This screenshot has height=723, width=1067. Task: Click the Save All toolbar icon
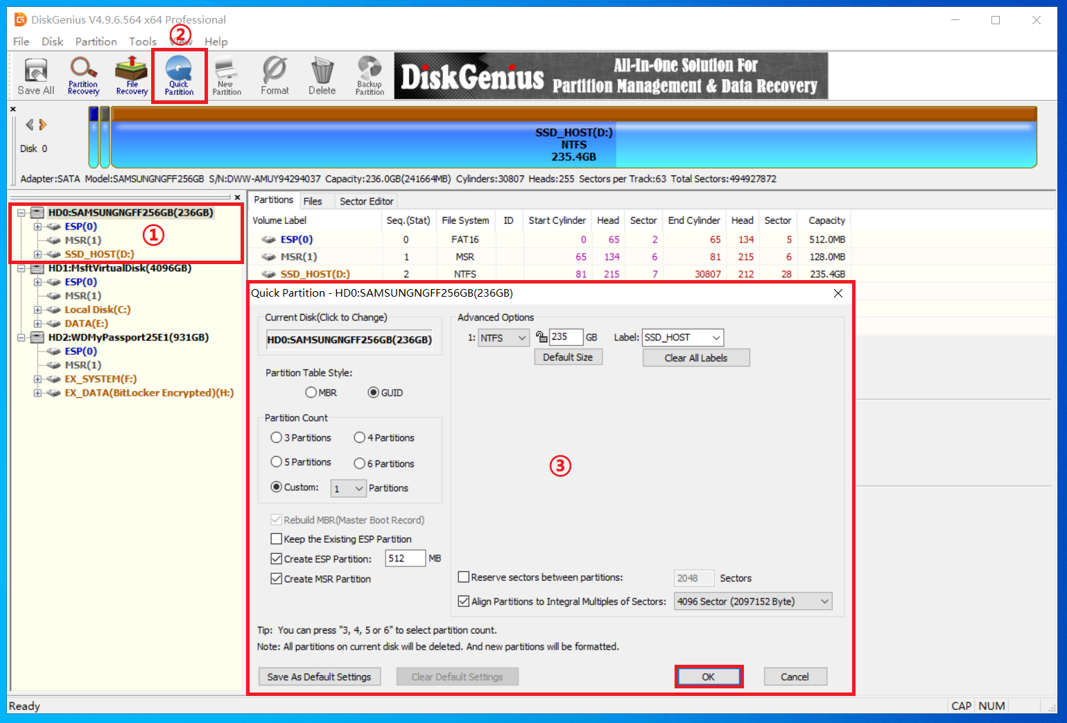[35, 76]
